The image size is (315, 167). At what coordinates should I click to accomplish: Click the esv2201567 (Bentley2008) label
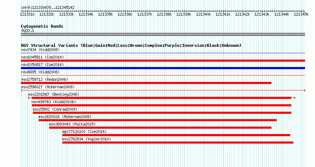pos(53,94)
